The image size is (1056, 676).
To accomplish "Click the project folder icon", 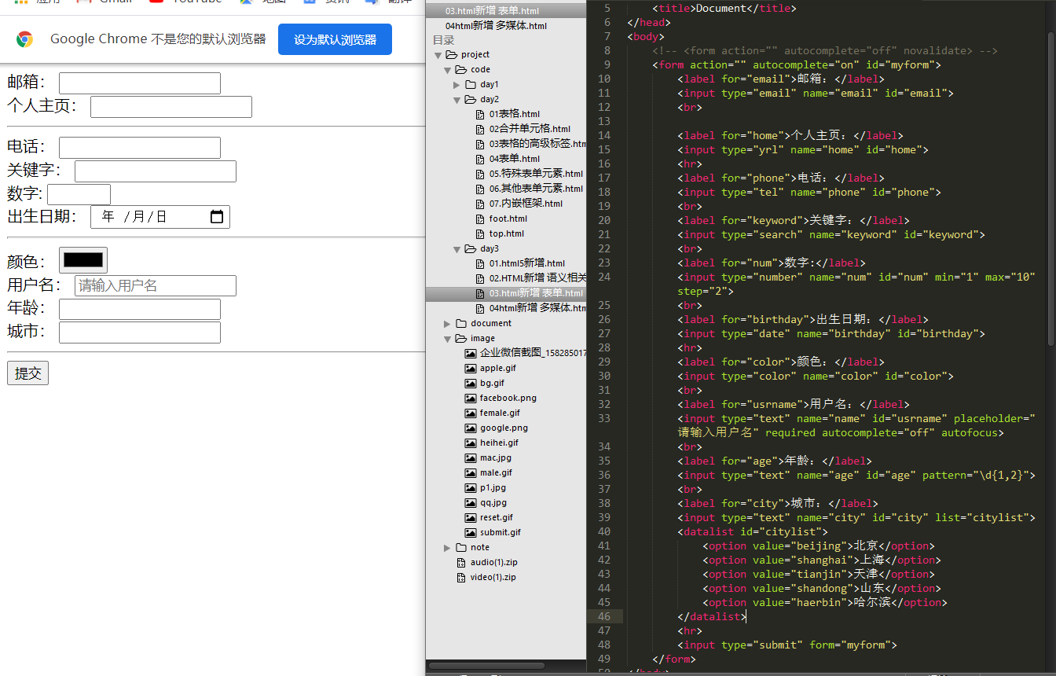I will pyautogui.click(x=451, y=55).
